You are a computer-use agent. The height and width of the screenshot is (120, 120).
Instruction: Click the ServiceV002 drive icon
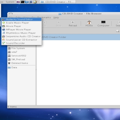(9, 56)
